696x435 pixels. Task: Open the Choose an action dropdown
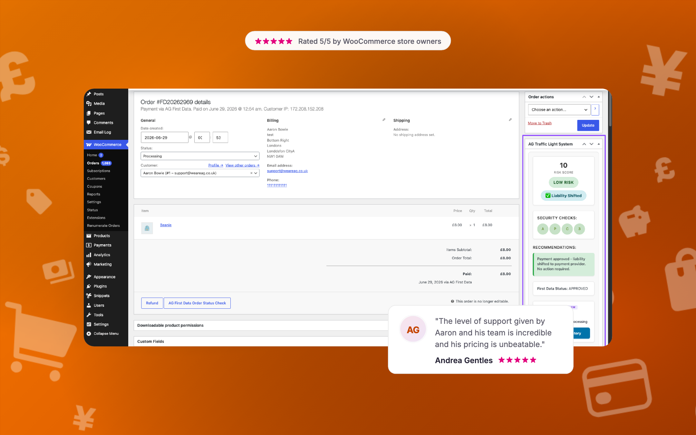pyautogui.click(x=559, y=110)
